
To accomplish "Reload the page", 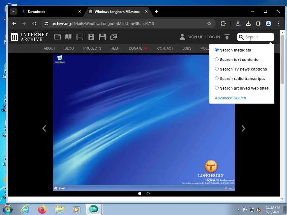I will point(34,24).
